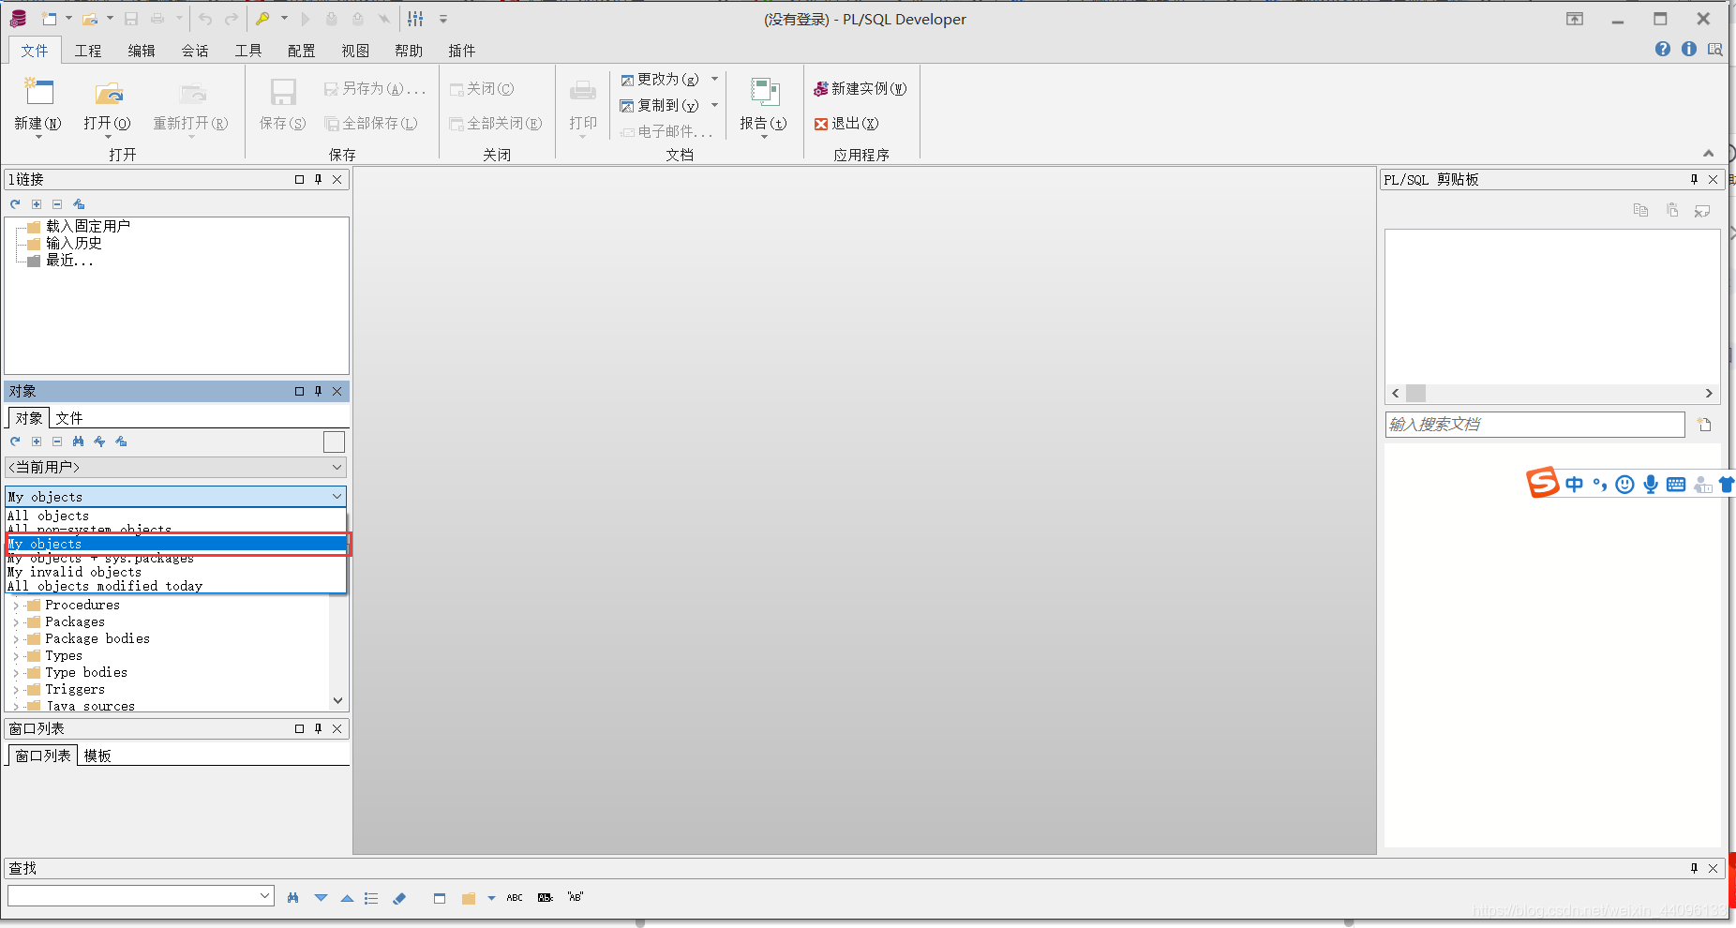Open the 文件 ribbon tab
This screenshot has height=928, width=1736.
pos(35,51)
